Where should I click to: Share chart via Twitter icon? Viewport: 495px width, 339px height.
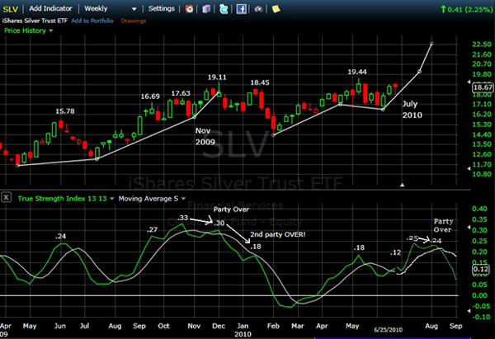click(x=224, y=9)
